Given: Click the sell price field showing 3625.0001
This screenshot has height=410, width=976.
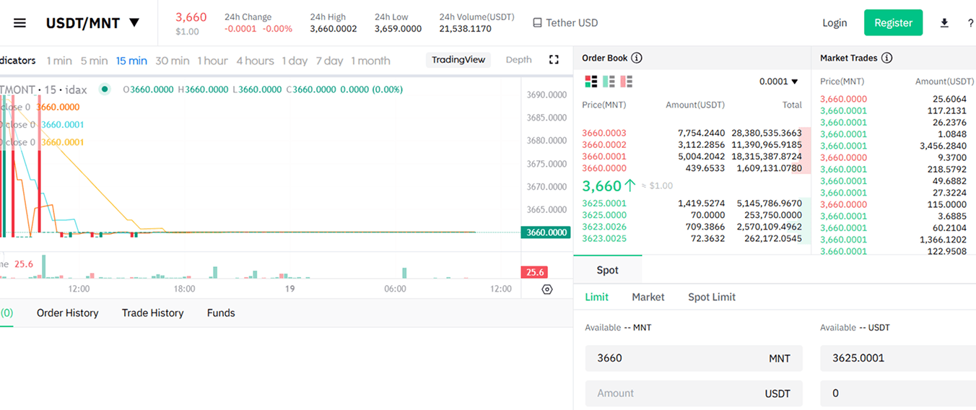Looking at the screenshot, I should [x=898, y=358].
